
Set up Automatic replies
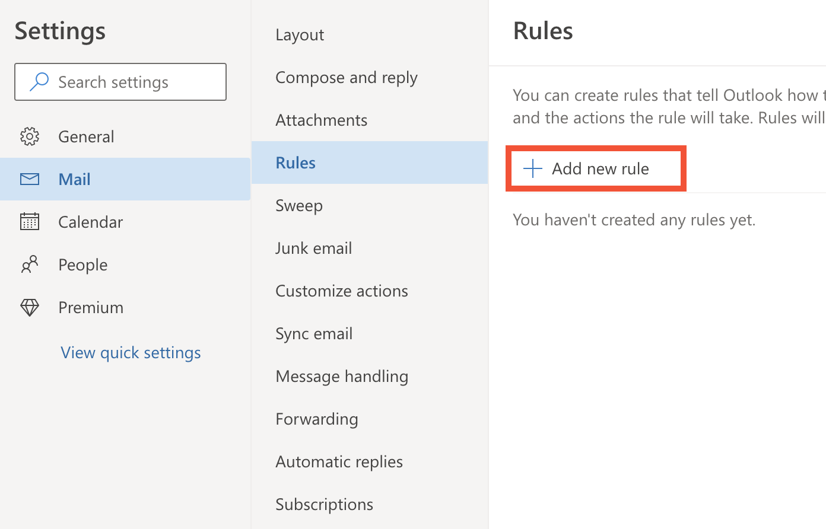pyautogui.click(x=339, y=461)
